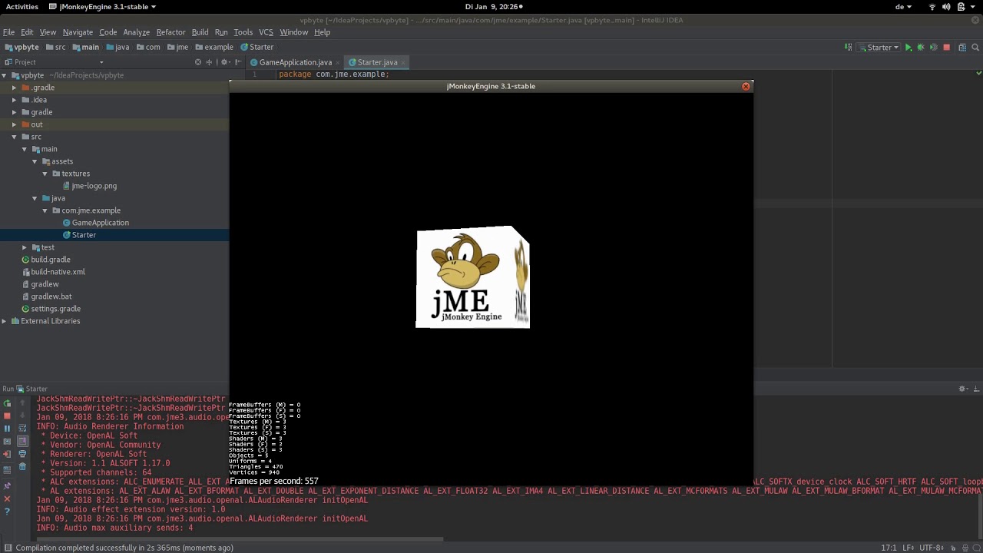The width and height of the screenshot is (983, 553).
Task: Run Starter with coverage icon
Action: [934, 47]
